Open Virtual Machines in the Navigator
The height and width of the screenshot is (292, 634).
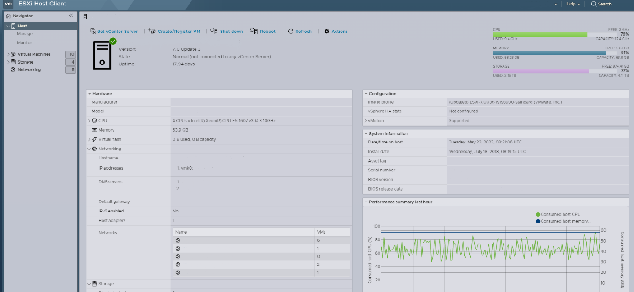(34, 54)
